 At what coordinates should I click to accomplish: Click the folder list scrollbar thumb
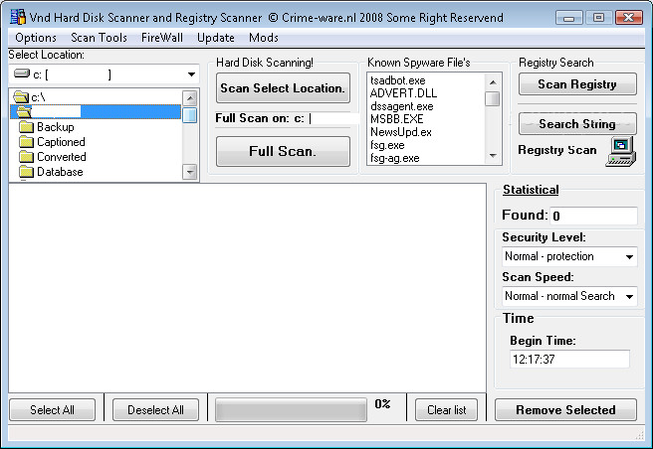point(189,115)
